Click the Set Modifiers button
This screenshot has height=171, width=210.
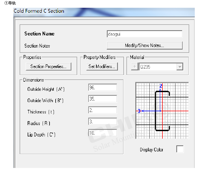pyautogui.click(x=102, y=66)
